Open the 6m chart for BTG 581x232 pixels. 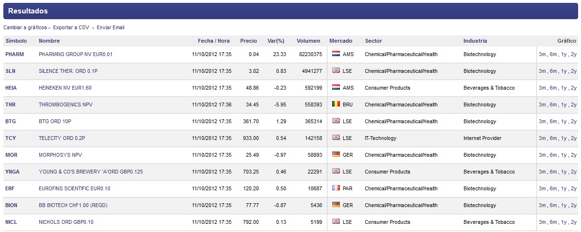point(553,122)
